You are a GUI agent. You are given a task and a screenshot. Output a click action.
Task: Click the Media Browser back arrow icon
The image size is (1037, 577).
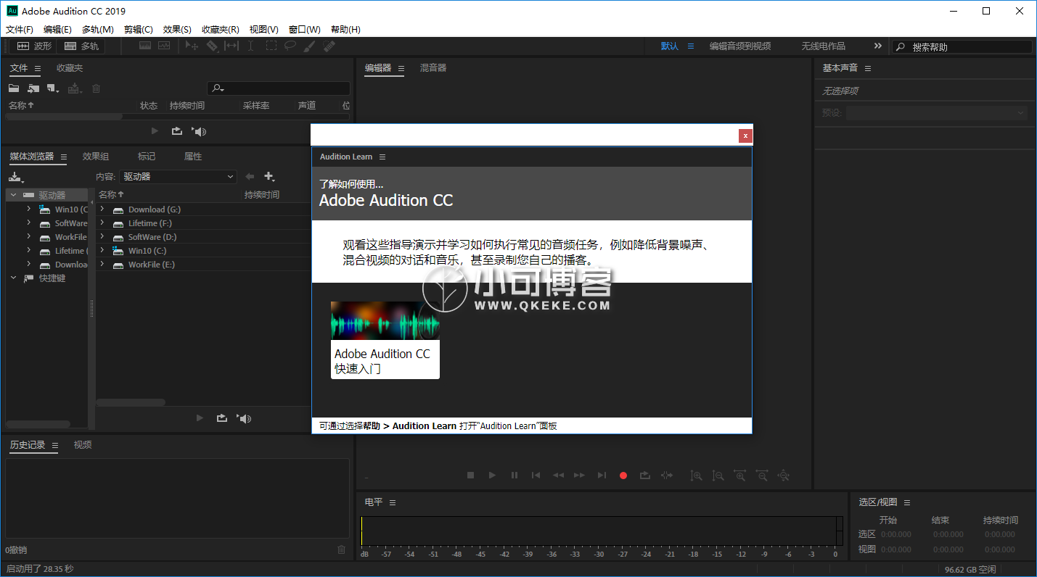250,176
